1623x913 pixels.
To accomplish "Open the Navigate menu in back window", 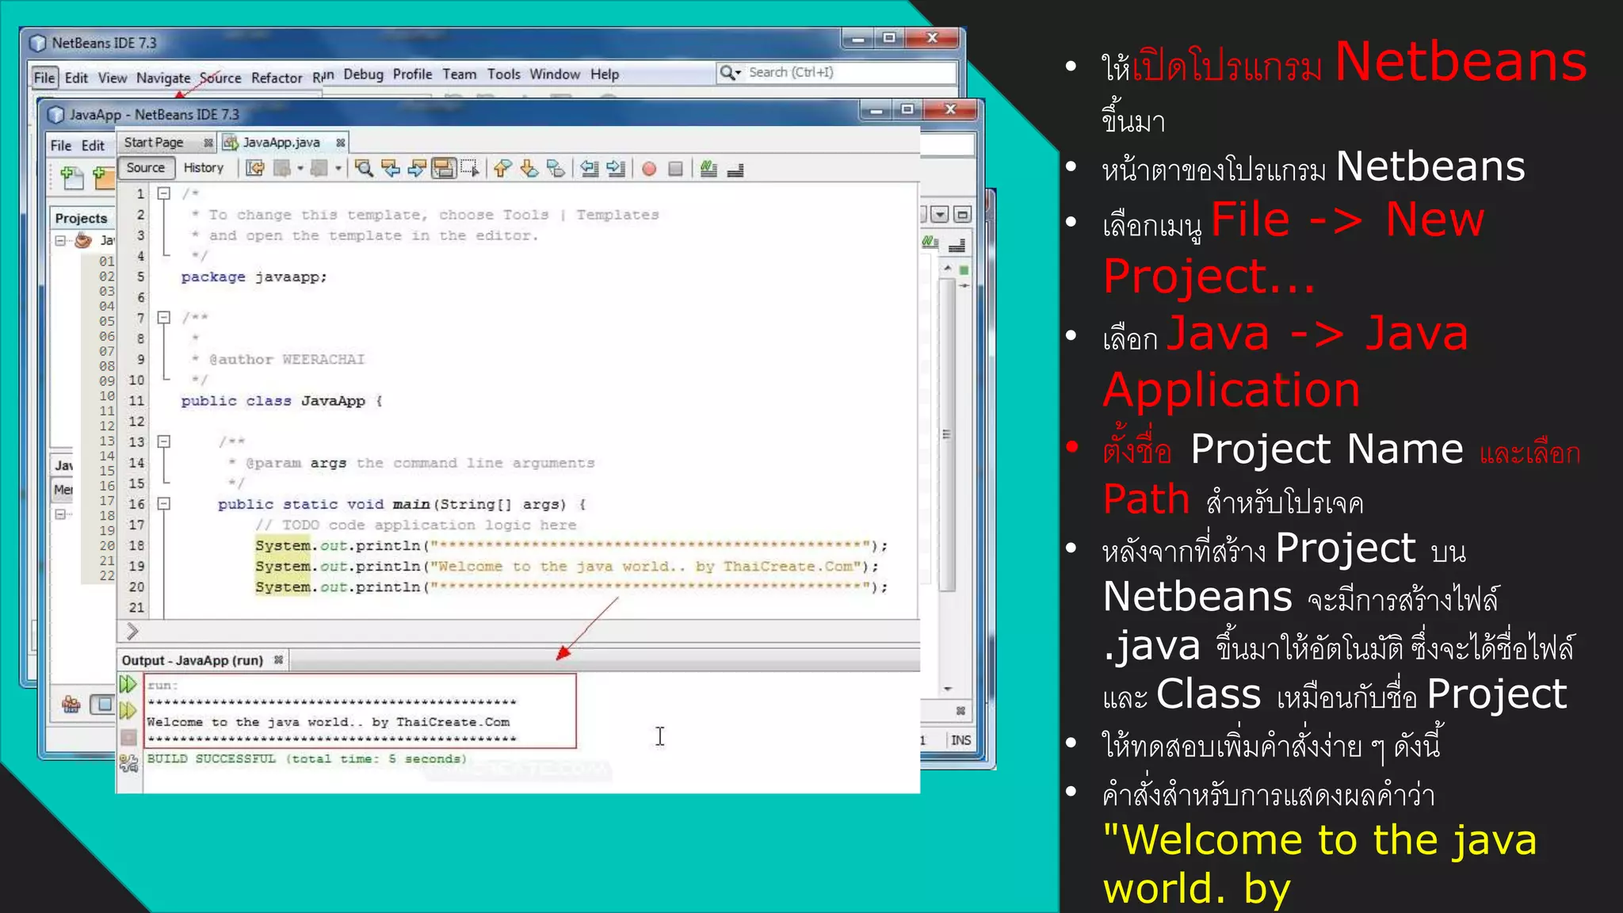I will tap(163, 78).
